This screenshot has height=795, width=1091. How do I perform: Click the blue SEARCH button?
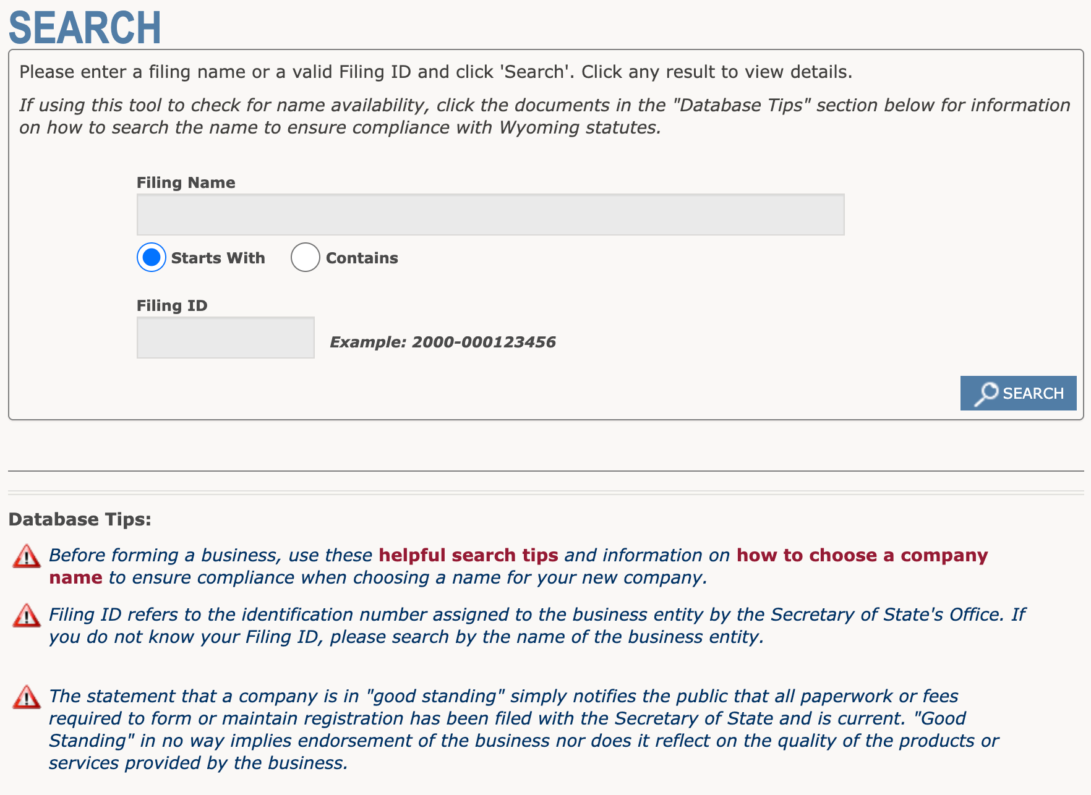pos(1019,393)
